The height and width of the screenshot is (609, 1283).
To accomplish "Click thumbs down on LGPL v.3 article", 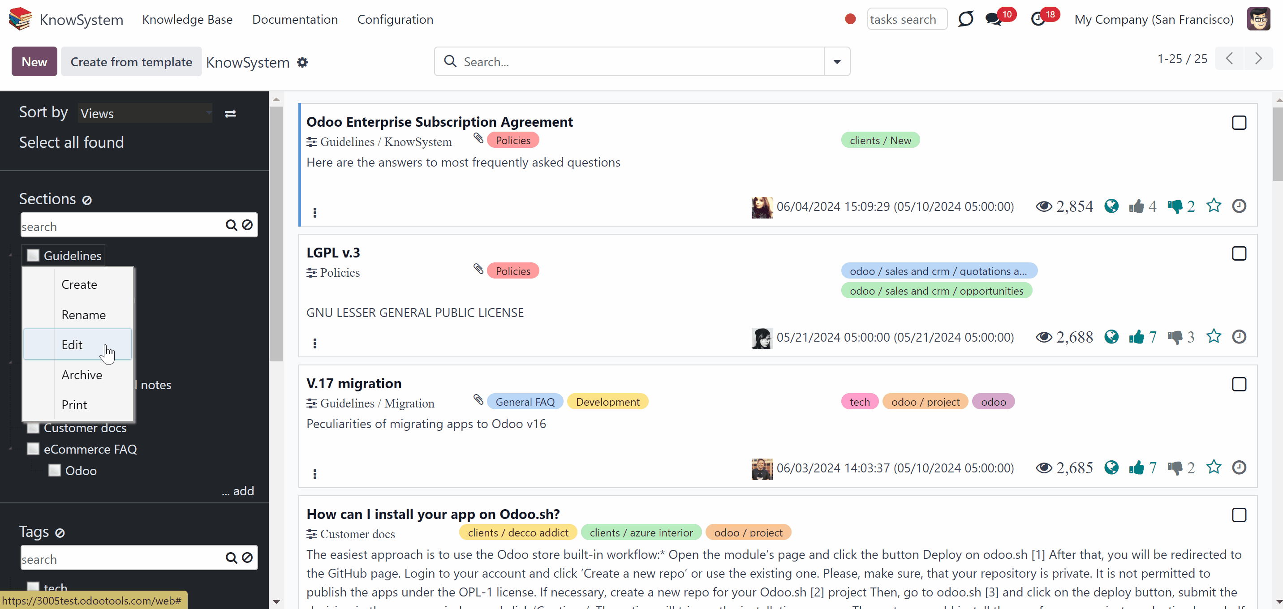I will pos(1175,337).
